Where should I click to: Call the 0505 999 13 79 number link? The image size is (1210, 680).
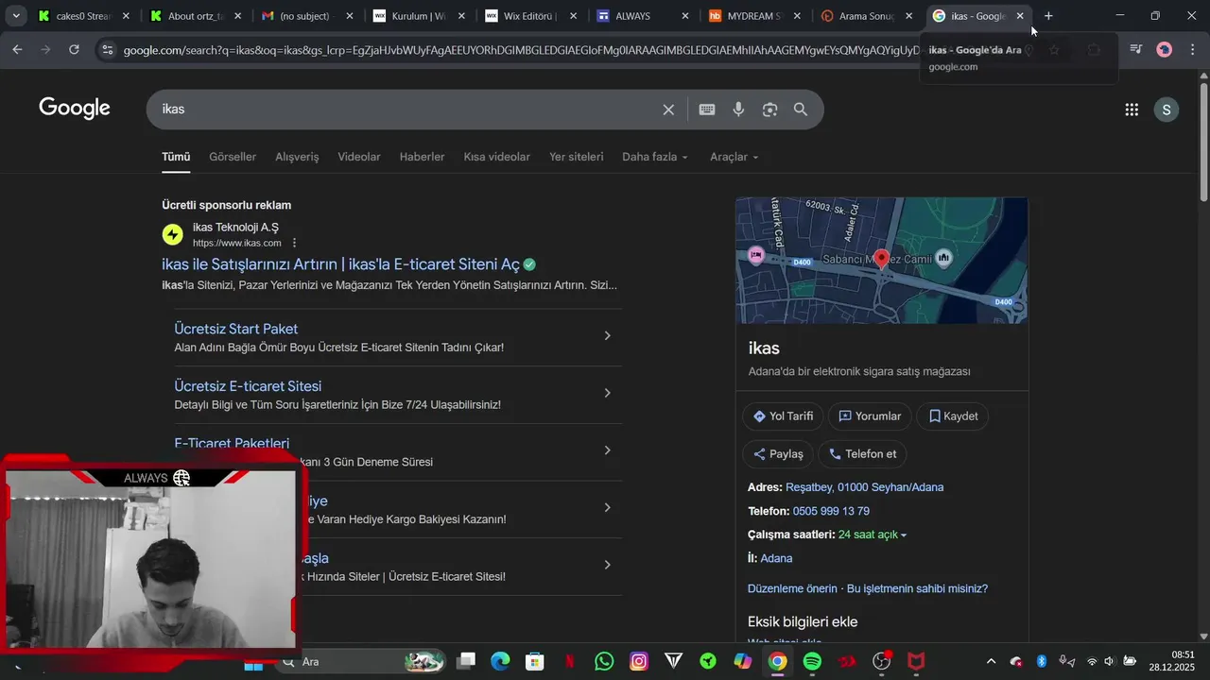(831, 511)
